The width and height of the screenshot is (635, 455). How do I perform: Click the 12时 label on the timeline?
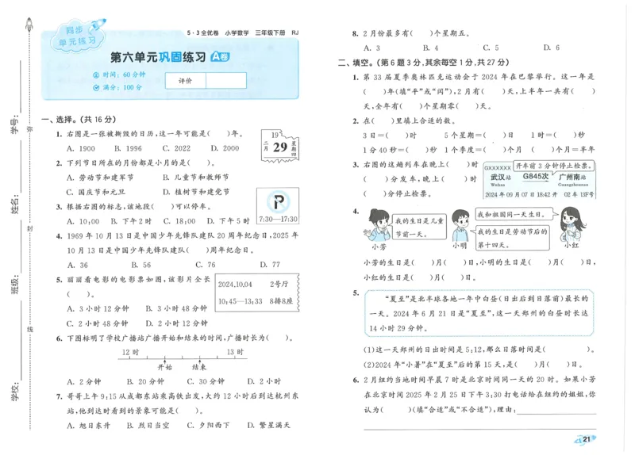[x=130, y=352]
